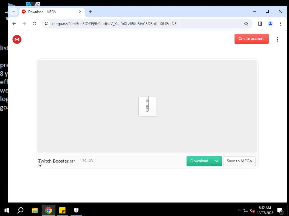Click Save to MEGA button

point(239,161)
